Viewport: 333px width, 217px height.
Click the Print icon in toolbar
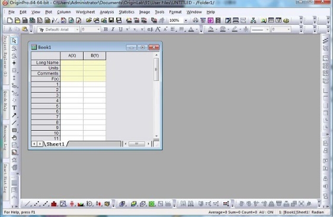point(196,20)
